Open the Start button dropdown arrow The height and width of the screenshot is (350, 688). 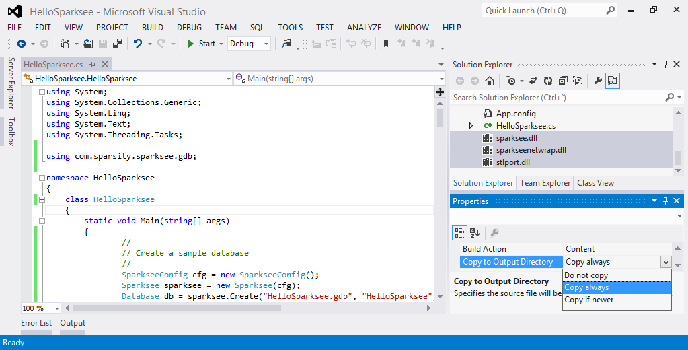click(x=221, y=44)
